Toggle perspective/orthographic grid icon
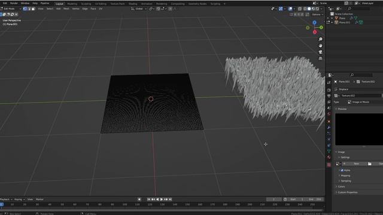383x215 pixels. pos(321,59)
